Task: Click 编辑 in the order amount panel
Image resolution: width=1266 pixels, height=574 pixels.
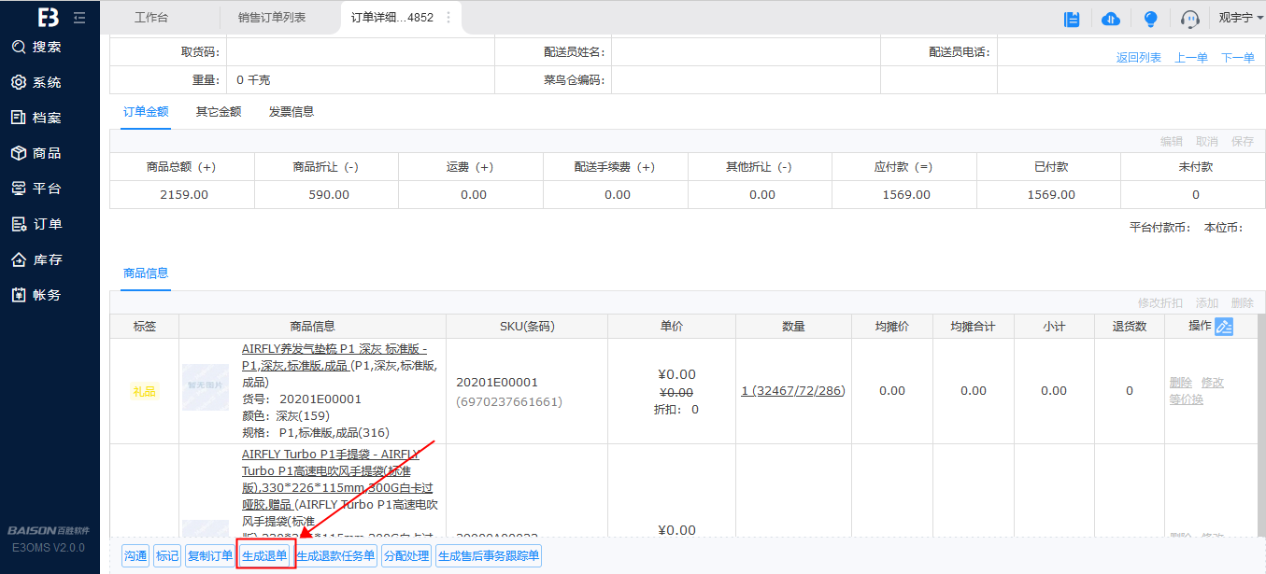Action: 1172,141
